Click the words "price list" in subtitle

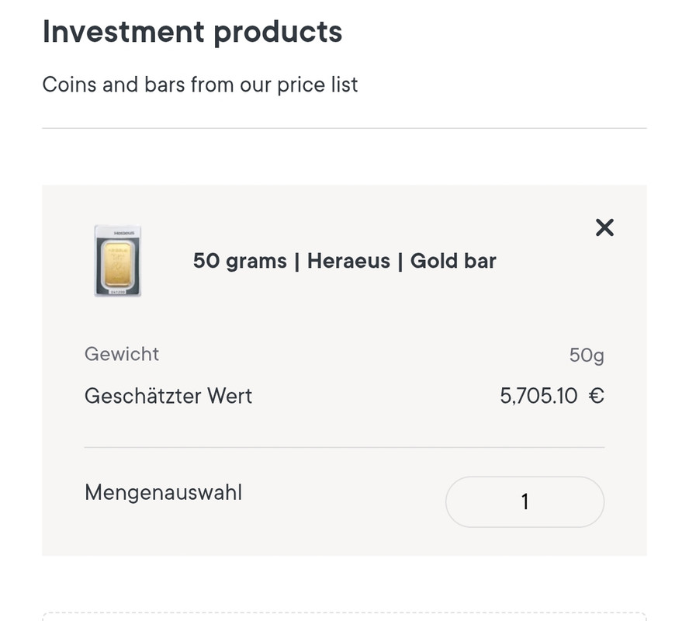tap(317, 84)
